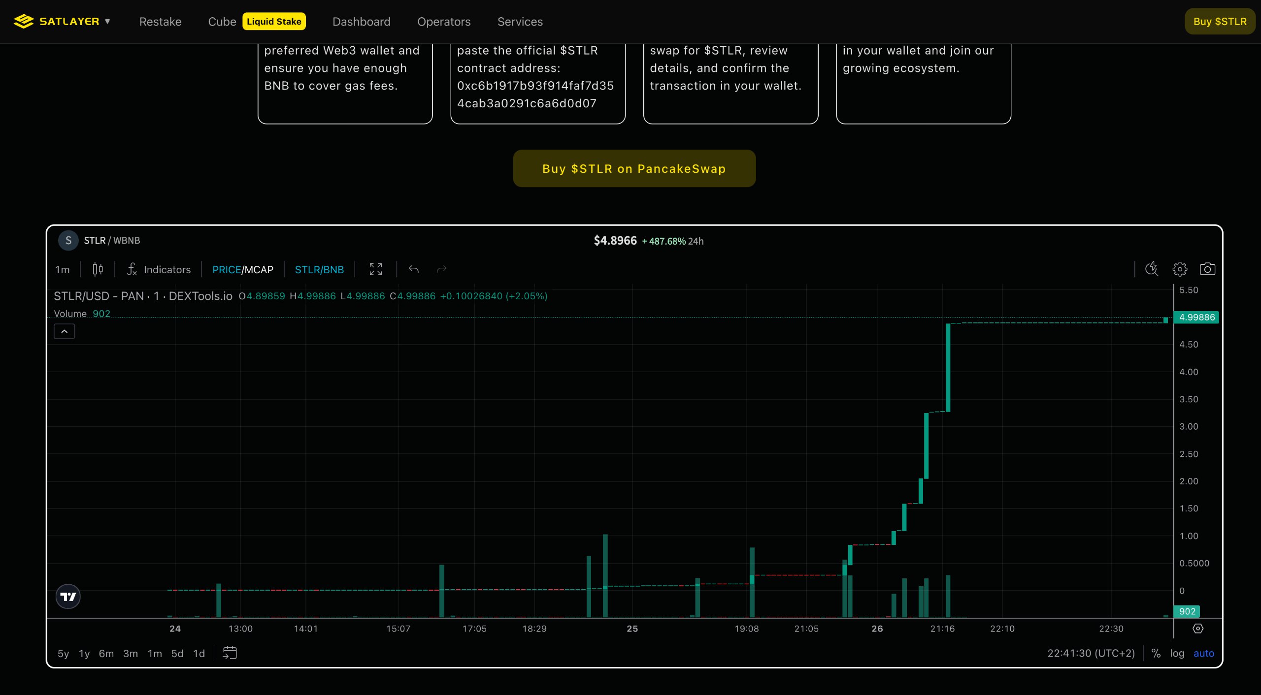Click the STLR / WBNB pair label
The height and width of the screenshot is (695, 1261).
point(112,240)
